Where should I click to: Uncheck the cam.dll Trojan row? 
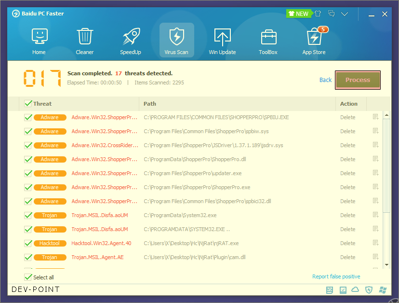click(x=28, y=257)
